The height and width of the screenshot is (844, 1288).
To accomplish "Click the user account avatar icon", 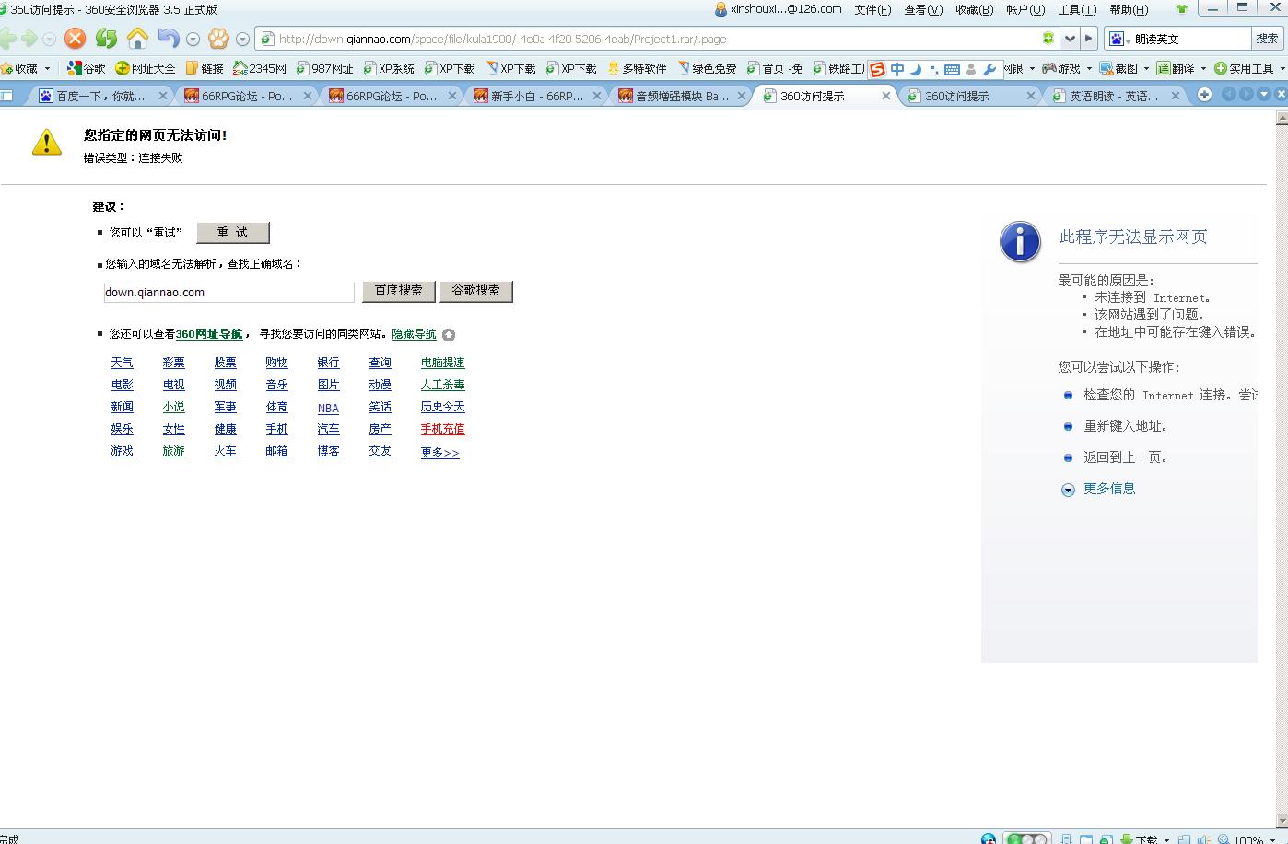I will point(720,9).
